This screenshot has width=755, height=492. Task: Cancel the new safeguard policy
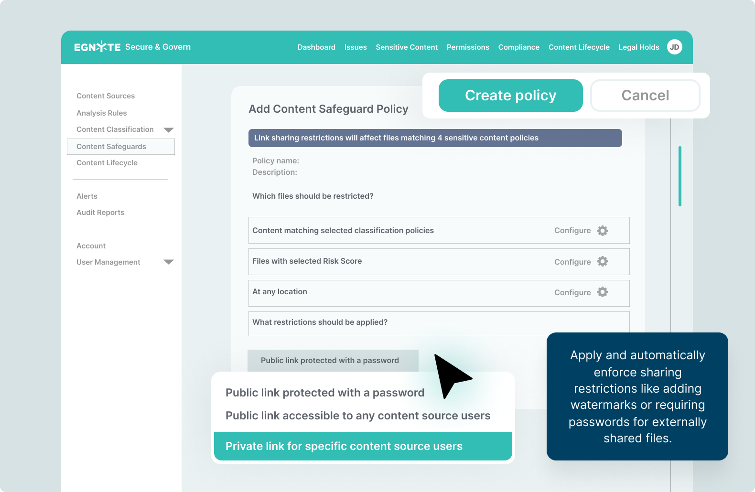tap(645, 96)
